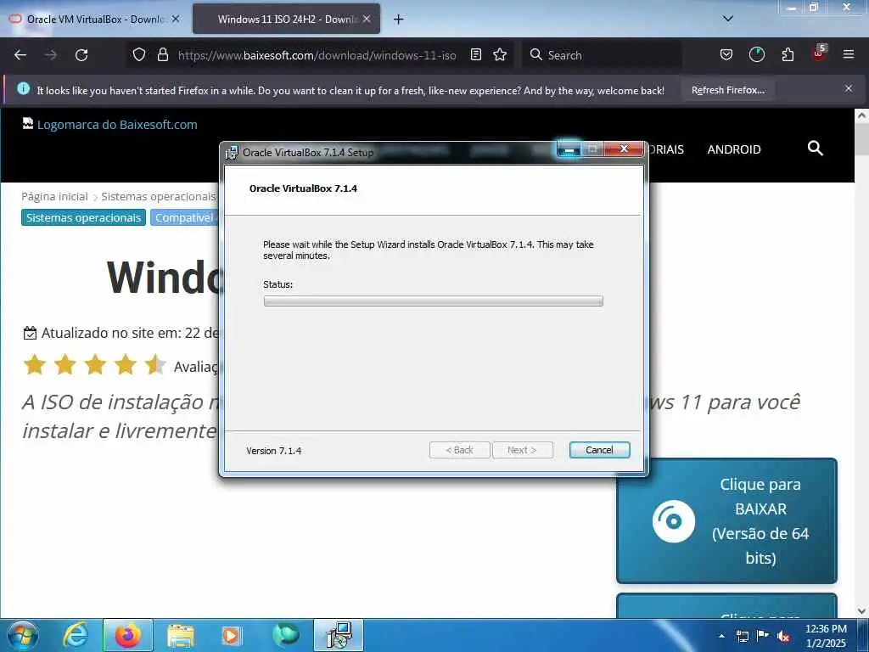Click the calendar icon beside Atualizado no site
Screen dimensions: 869x652
(30, 333)
